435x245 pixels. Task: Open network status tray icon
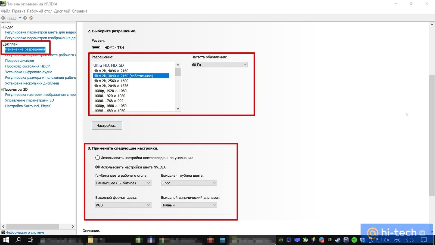378,240
